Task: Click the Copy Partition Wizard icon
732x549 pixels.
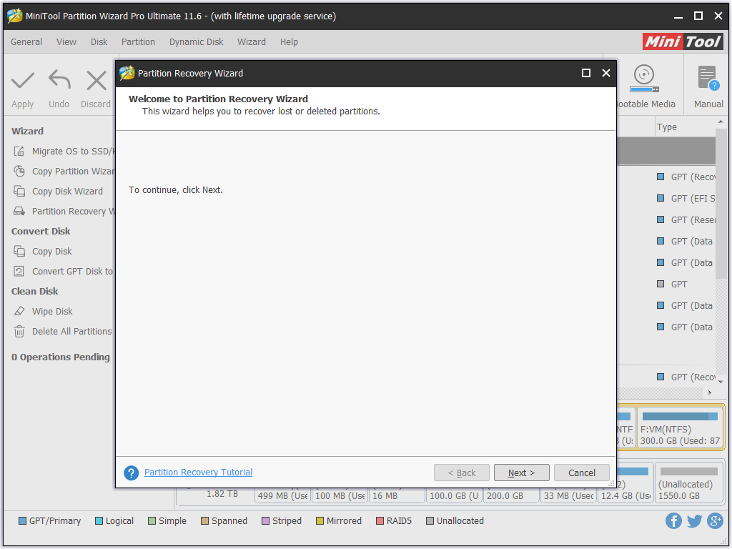Action: pyautogui.click(x=19, y=172)
